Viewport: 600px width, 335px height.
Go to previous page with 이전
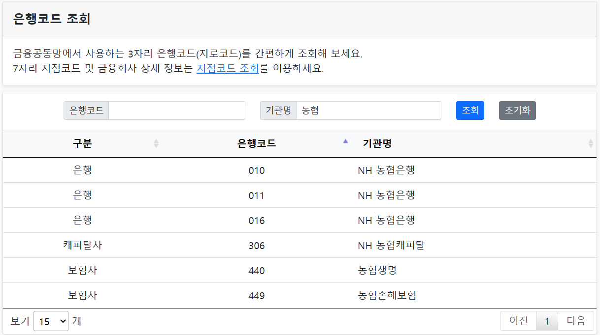[x=518, y=321]
